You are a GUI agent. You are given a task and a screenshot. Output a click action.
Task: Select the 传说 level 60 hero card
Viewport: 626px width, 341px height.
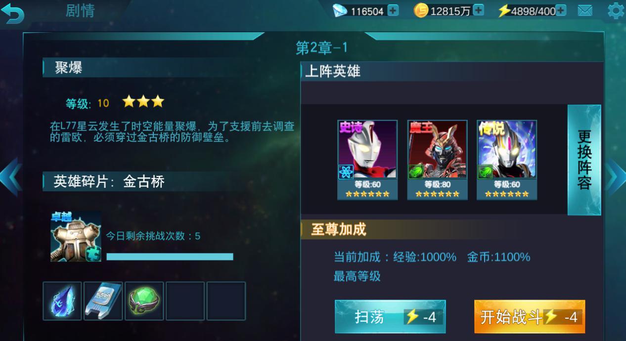pyautogui.click(x=507, y=160)
